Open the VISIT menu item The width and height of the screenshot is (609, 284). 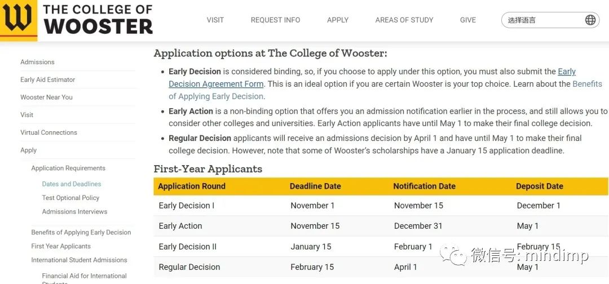pyautogui.click(x=215, y=20)
